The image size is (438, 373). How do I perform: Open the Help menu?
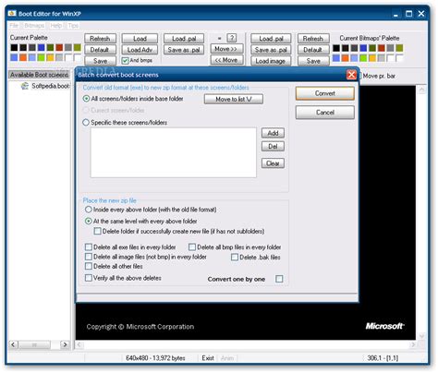pos(55,26)
